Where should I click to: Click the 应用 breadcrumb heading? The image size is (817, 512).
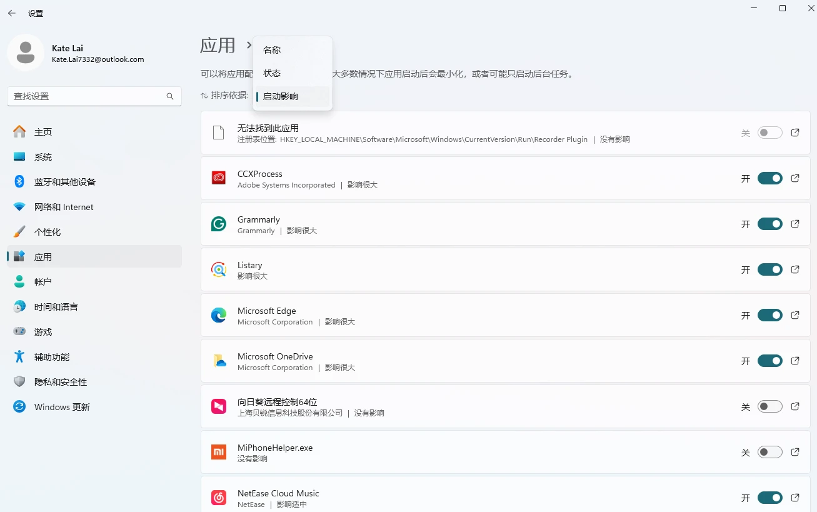[x=218, y=45]
